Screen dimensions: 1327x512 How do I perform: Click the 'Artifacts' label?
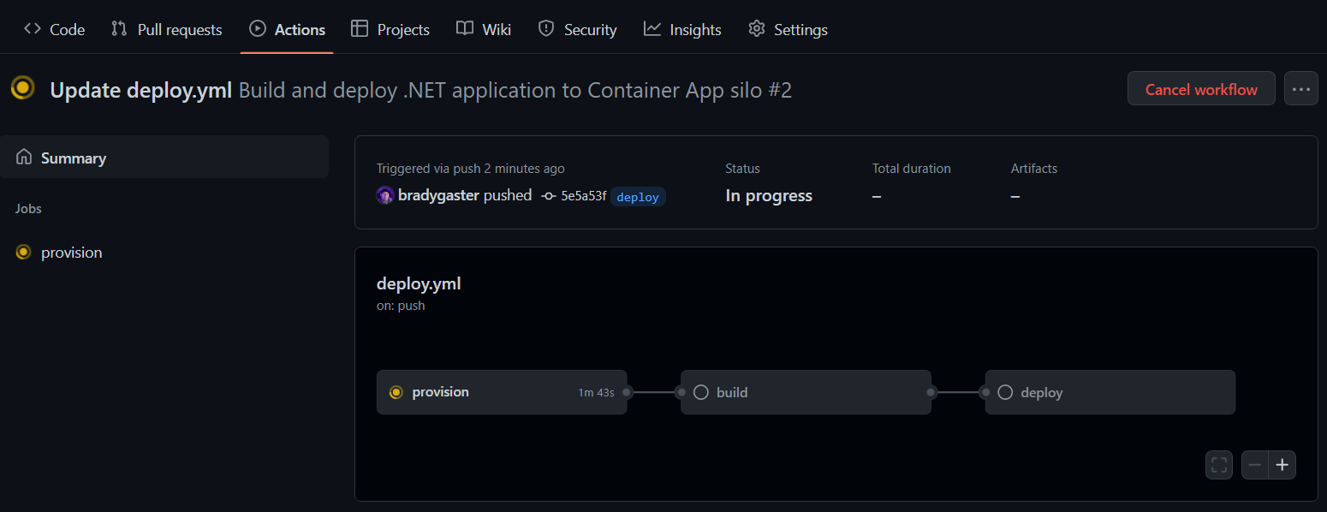[1034, 169]
